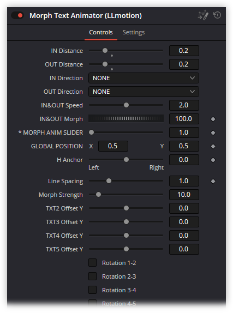Open the IN Direction dropdown
The height and width of the screenshot is (313, 233).
click(144, 78)
